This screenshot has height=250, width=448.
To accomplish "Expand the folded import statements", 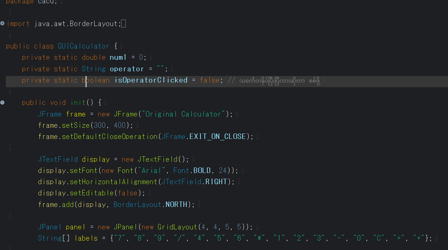I will coord(3,24).
